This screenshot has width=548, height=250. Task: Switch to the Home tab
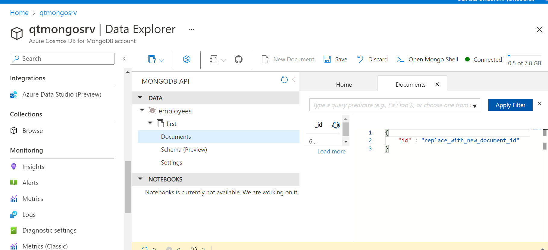344,85
